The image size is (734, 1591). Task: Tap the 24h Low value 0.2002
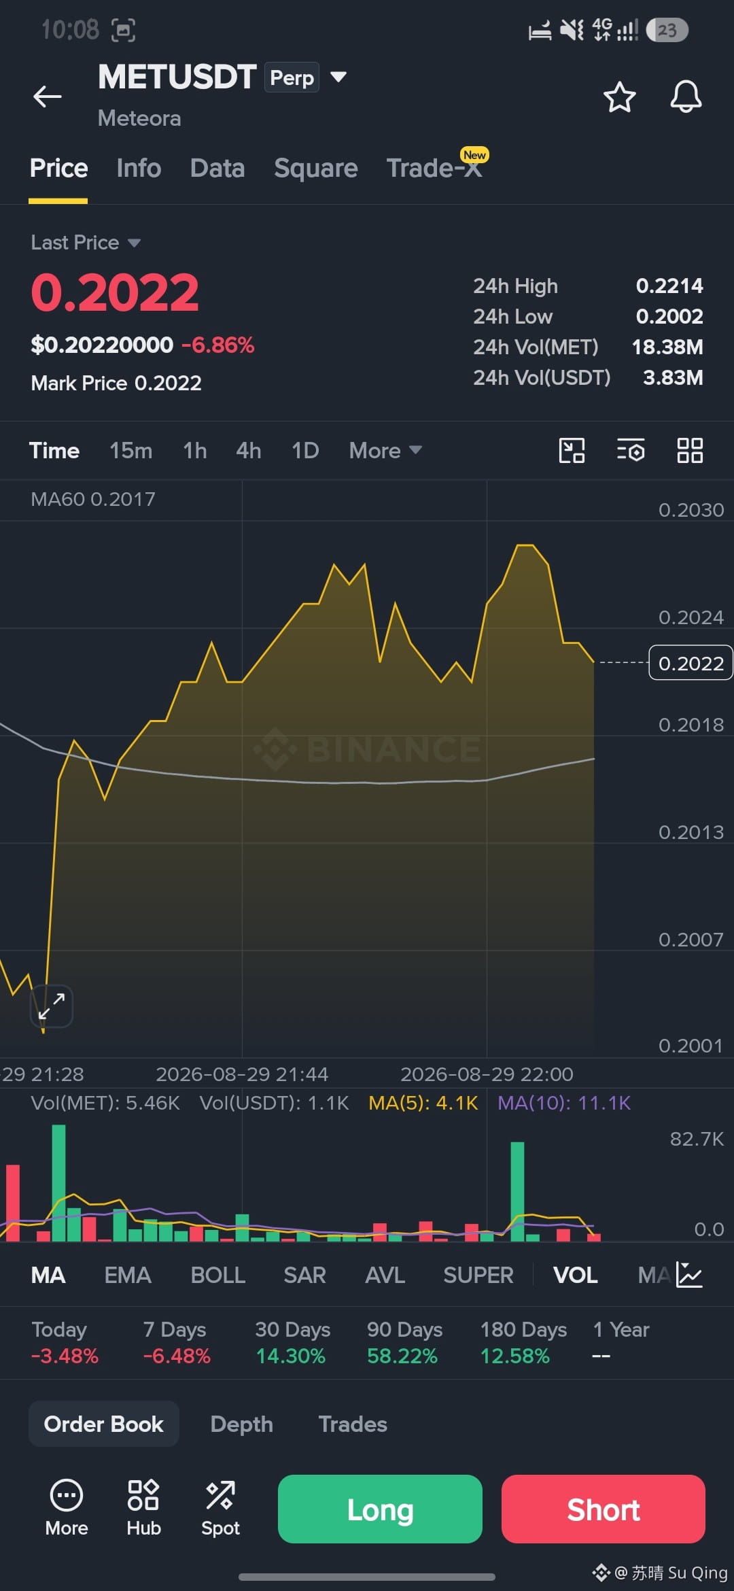(x=669, y=316)
